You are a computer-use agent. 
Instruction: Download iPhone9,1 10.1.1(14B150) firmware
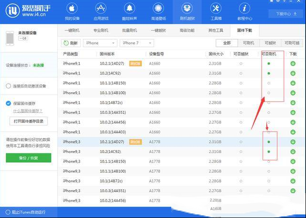[293, 83]
